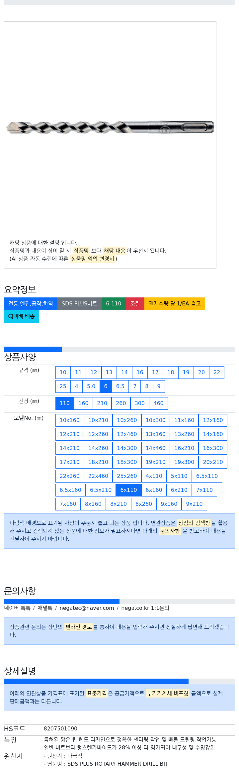Open the SDS PLUS비트 tag

point(79,303)
